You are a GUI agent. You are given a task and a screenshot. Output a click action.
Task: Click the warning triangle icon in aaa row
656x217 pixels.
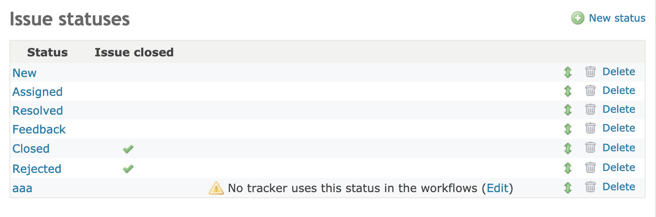point(216,188)
